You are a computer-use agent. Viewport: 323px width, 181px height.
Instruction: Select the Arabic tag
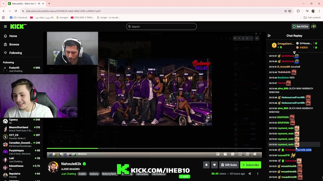(x=82, y=174)
